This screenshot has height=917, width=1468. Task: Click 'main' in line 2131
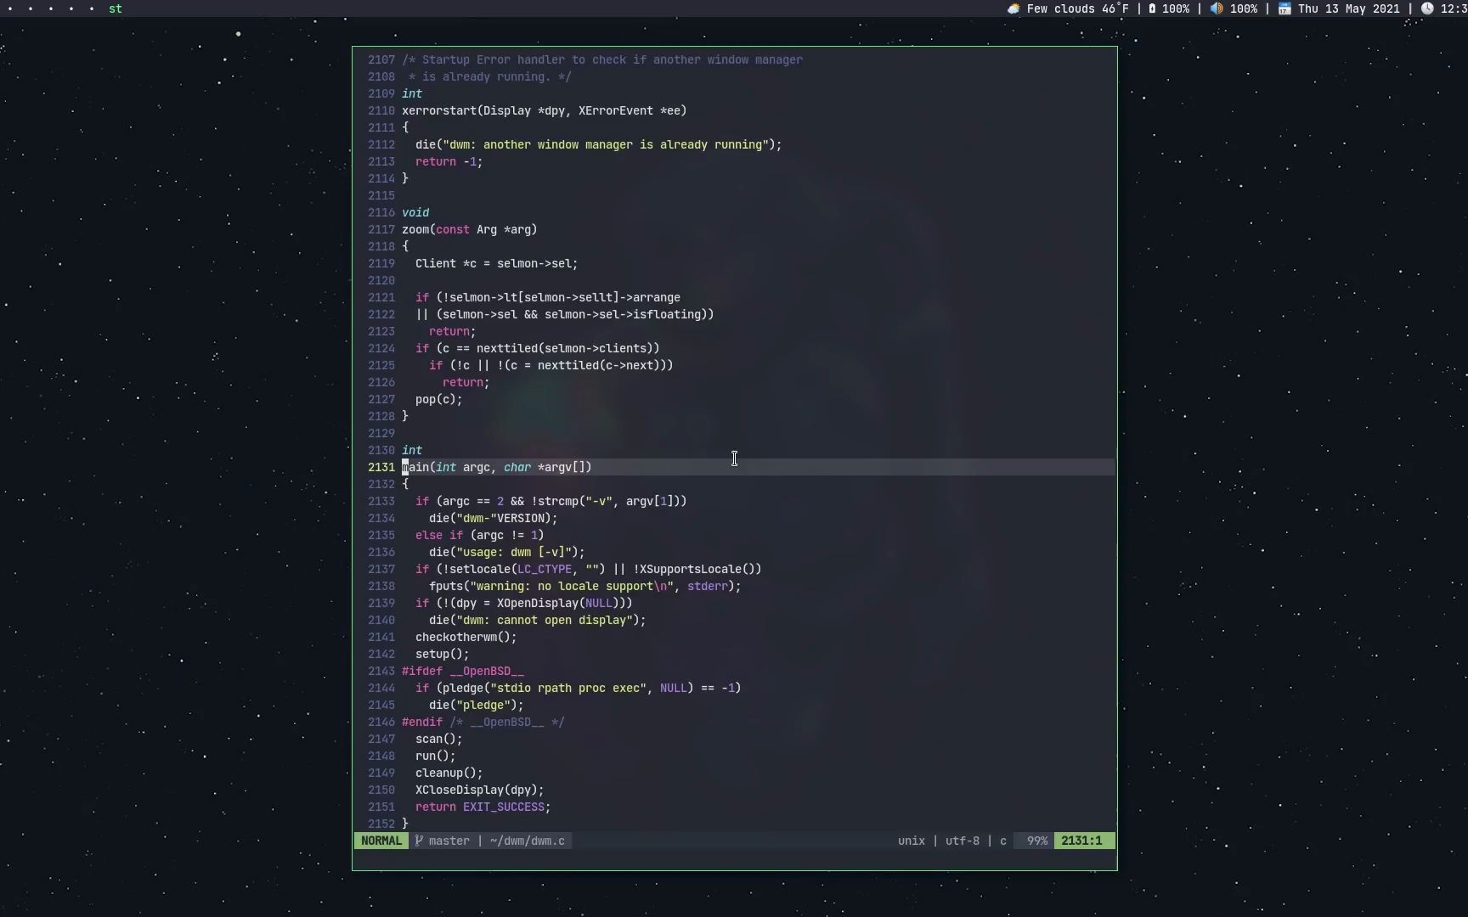(x=415, y=467)
